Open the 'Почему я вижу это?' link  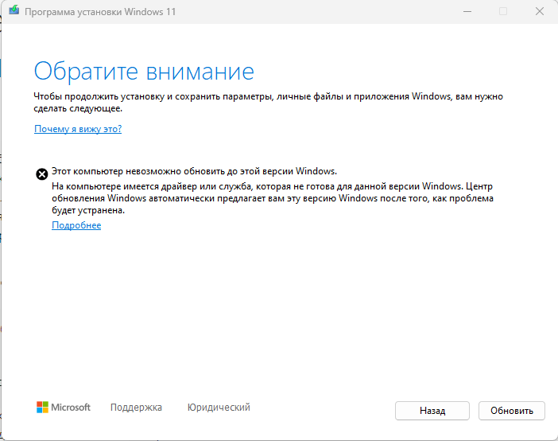[x=78, y=129]
